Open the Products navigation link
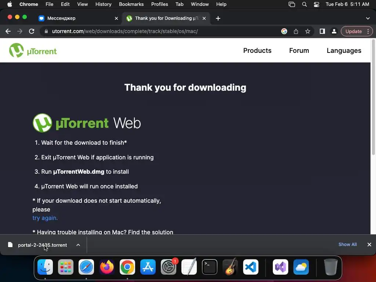 point(257,51)
